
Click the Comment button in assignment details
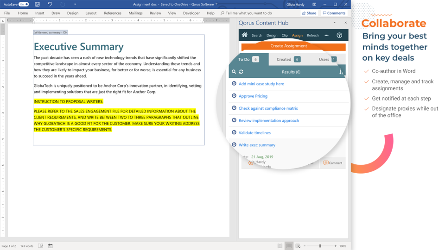[x=333, y=163]
